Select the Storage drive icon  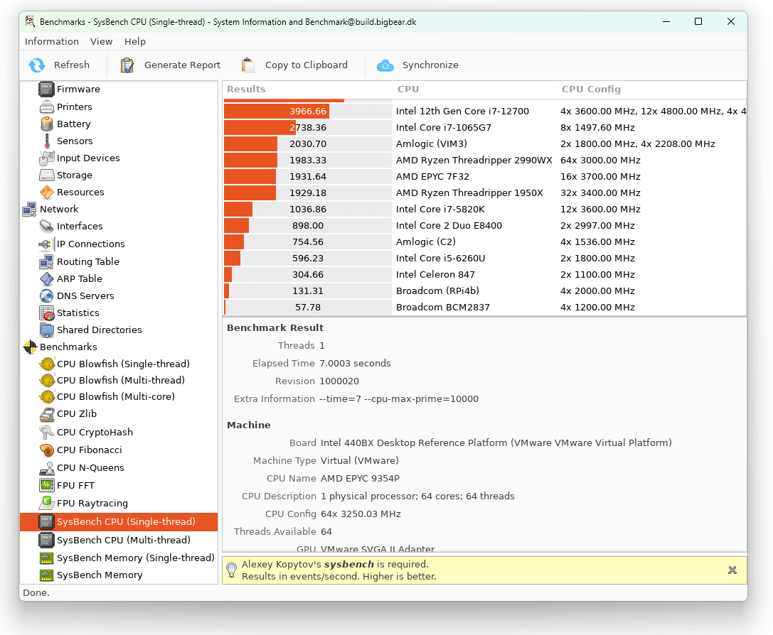pyautogui.click(x=46, y=175)
